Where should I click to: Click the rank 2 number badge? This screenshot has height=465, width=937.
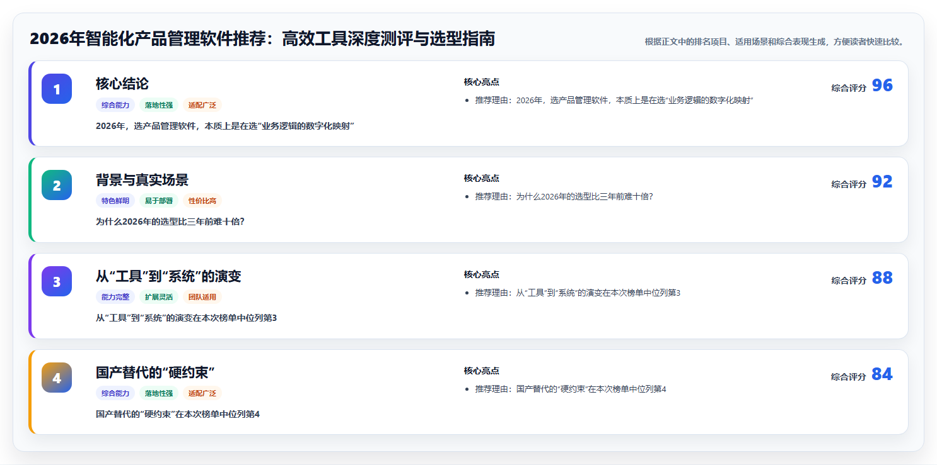pyautogui.click(x=57, y=185)
